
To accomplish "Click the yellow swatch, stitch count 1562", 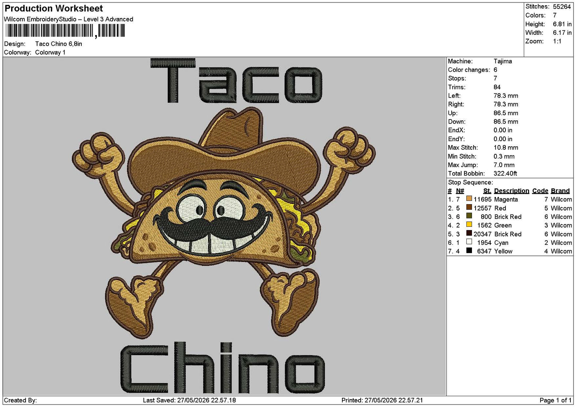I will tap(469, 224).
